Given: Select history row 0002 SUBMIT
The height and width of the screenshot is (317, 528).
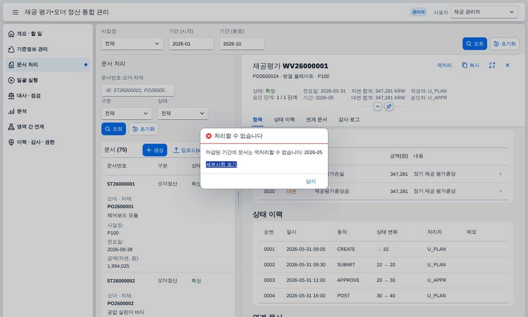Looking at the screenshot, I should tap(383, 265).
